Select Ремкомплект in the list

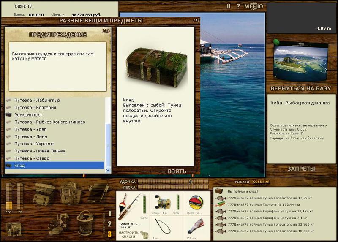tap(55, 114)
